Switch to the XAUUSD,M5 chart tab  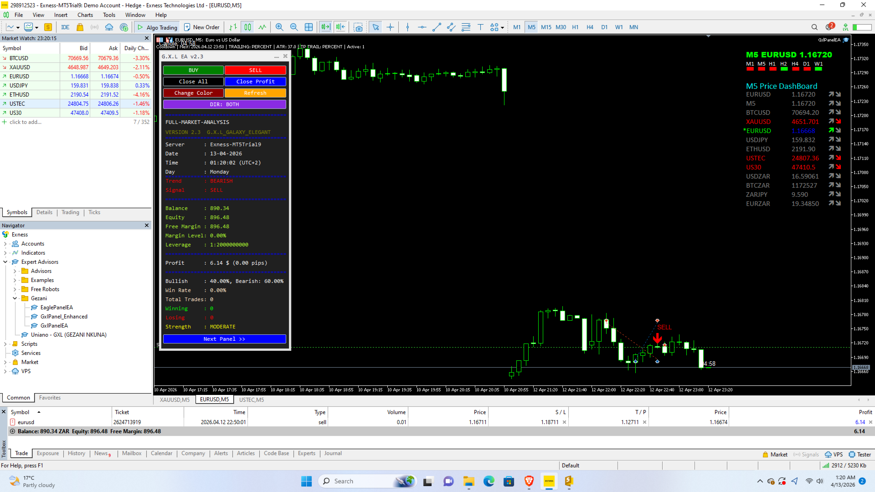tap(175, 400)
